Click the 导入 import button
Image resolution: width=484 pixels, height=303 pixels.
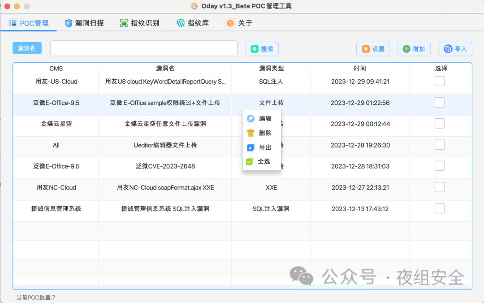(455, 49)
